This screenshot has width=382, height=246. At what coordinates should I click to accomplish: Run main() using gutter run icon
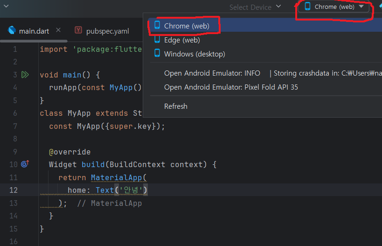point(25,75)
